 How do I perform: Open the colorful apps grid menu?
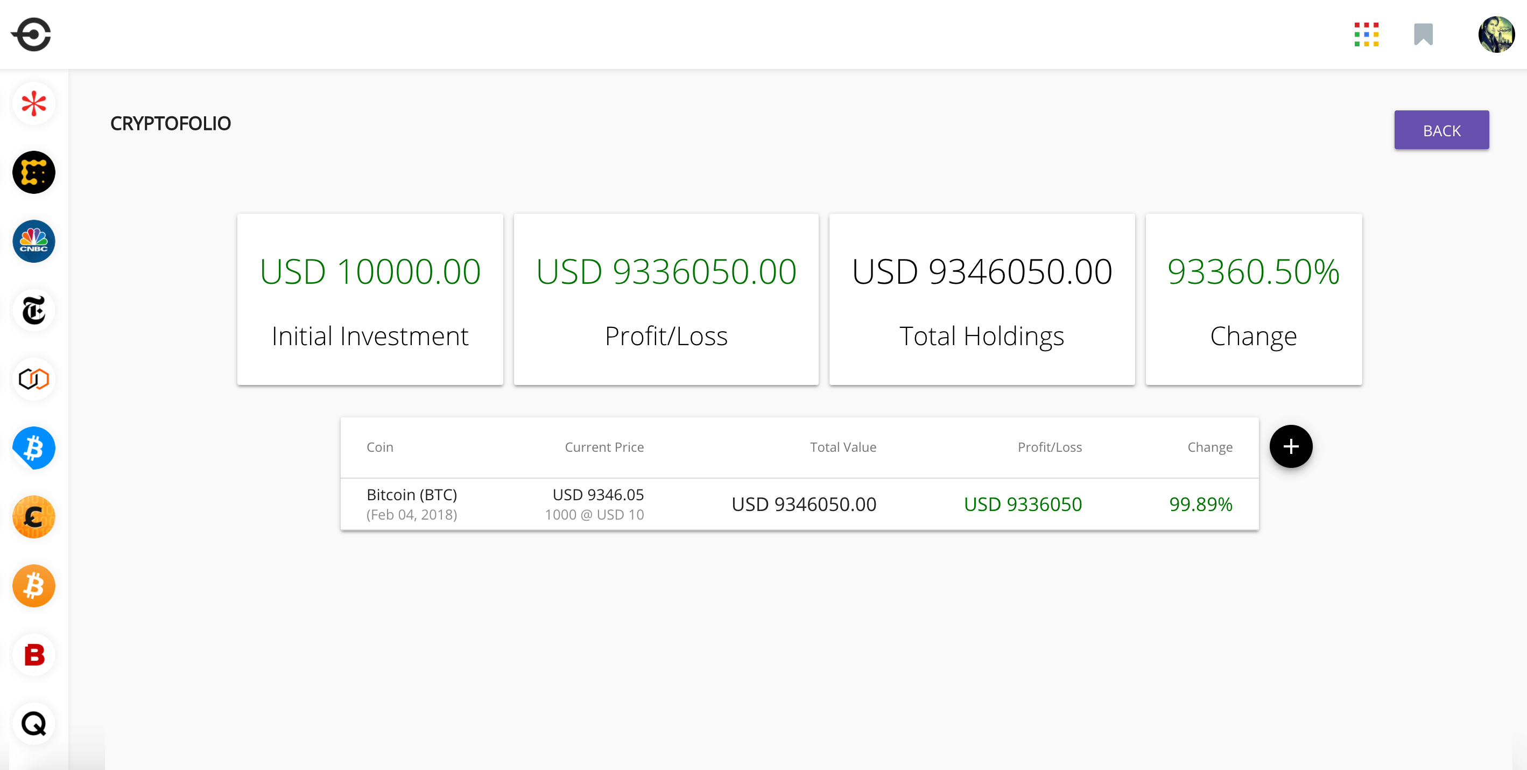click(x=1366, y=34)
